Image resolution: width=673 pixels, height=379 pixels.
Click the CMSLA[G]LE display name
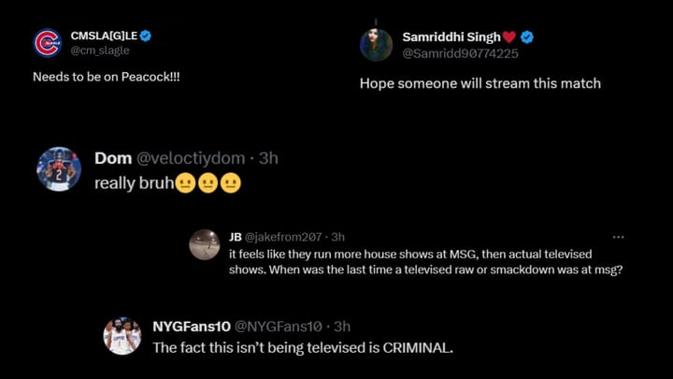pos(103,36)
